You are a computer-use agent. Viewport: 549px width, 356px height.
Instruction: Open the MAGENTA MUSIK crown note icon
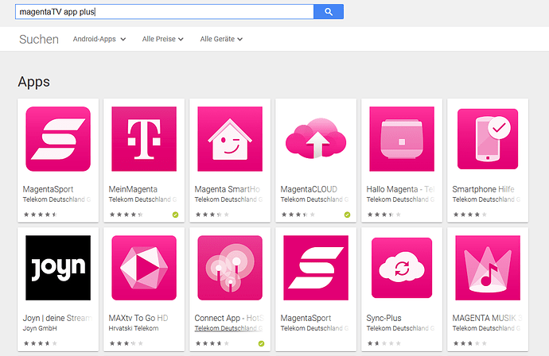point(488,268)
